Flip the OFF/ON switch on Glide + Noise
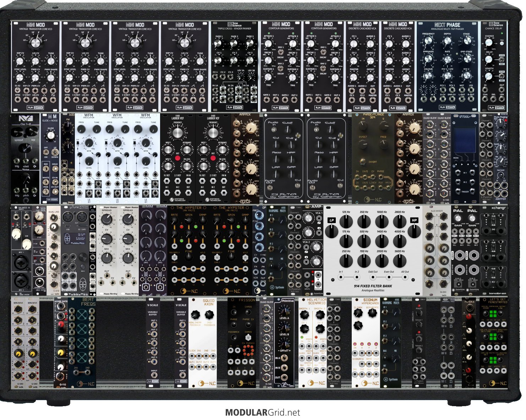Screen dimensions: 526x420 46,152
